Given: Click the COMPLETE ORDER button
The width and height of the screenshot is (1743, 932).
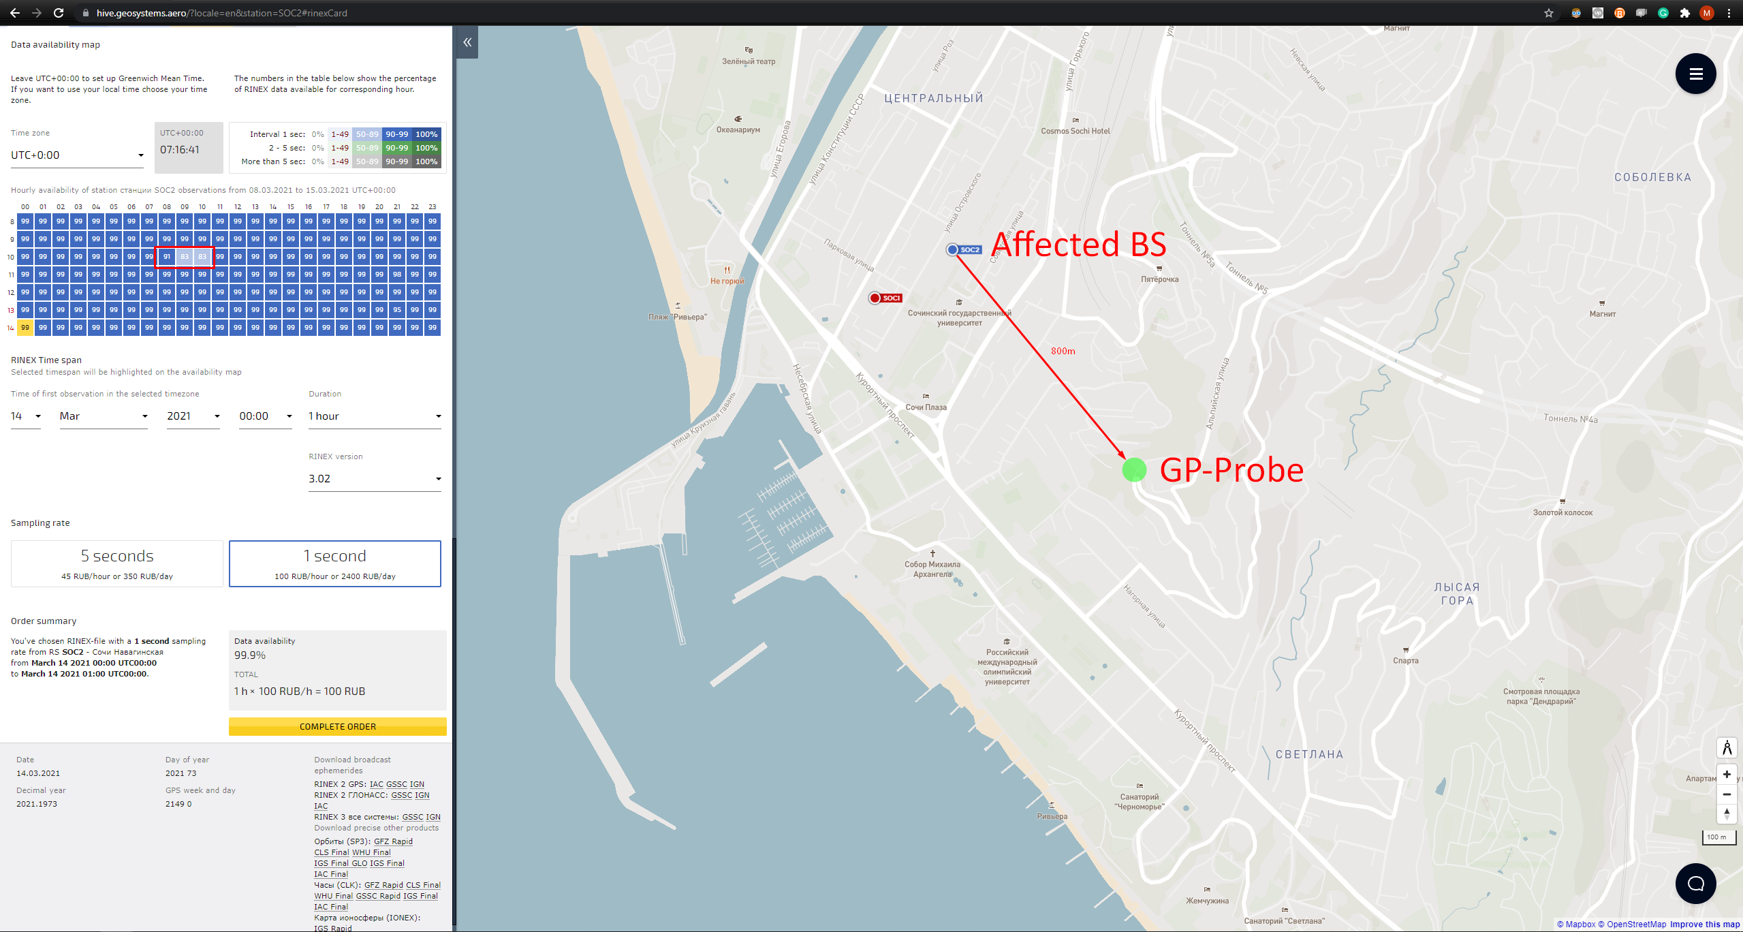Looking at the screenshot, I should 338,727.
